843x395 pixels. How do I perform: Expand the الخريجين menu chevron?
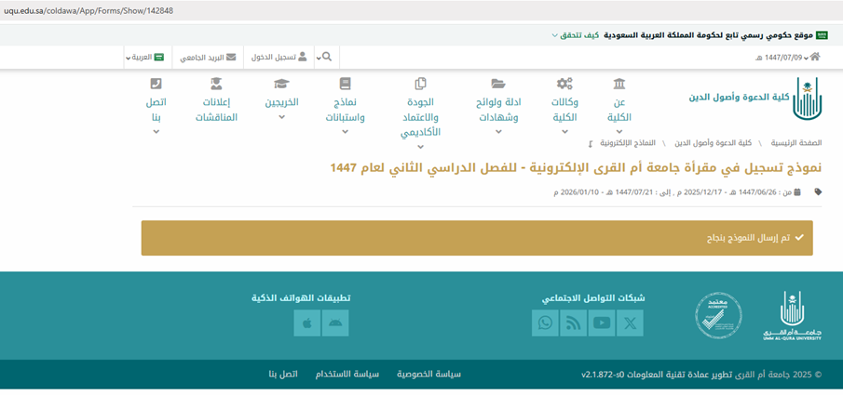coord(281,117)
